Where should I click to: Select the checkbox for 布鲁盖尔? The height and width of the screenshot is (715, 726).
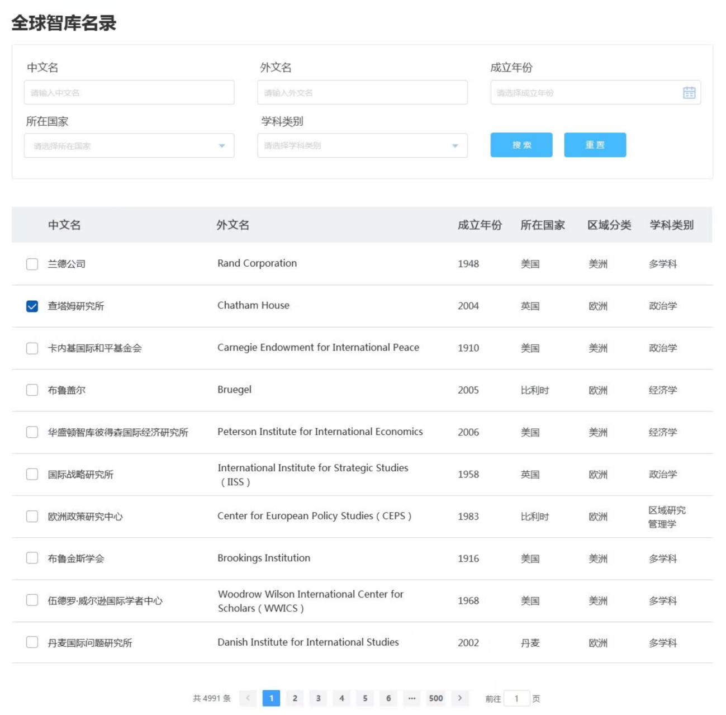pyautogui.click(x=32, y=390)
